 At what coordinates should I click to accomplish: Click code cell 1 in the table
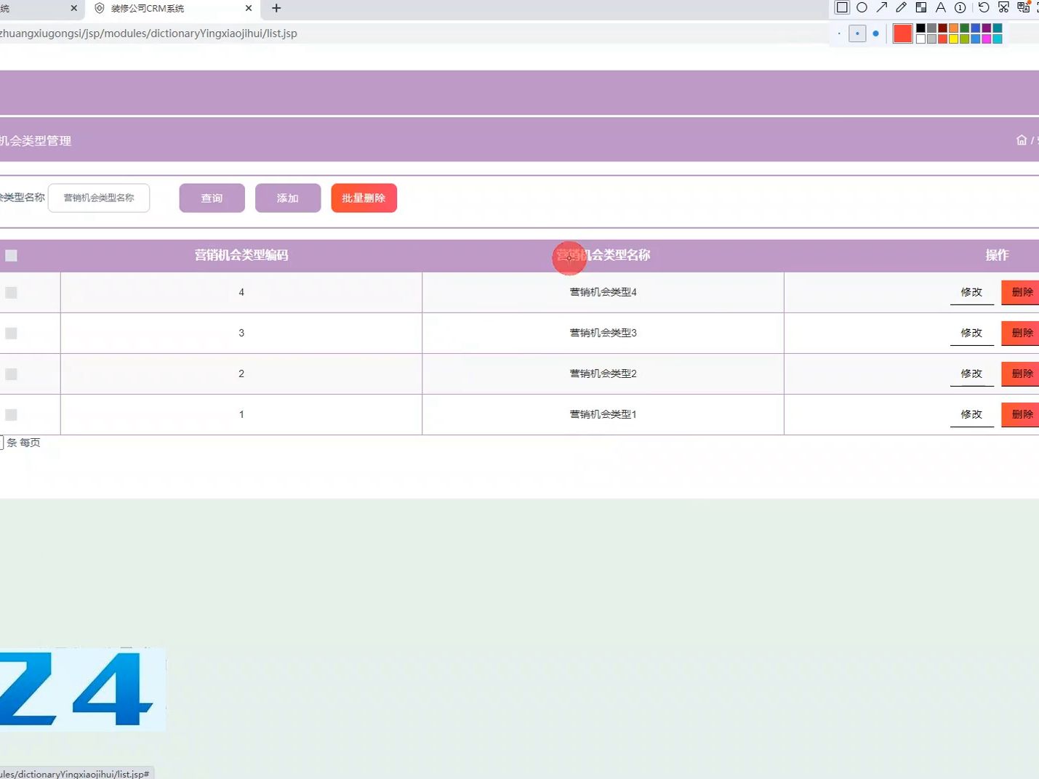coord(241,414)
